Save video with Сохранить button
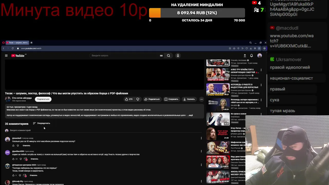329x185 pixels. tap(171, 99)
